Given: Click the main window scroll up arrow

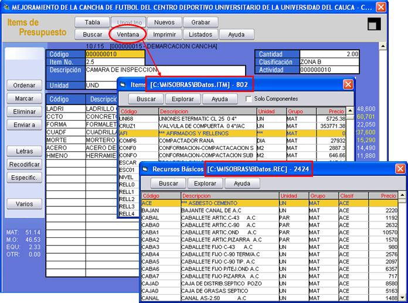Looking at the screenshot, I should pyautogui.click(x=382, y=46).
